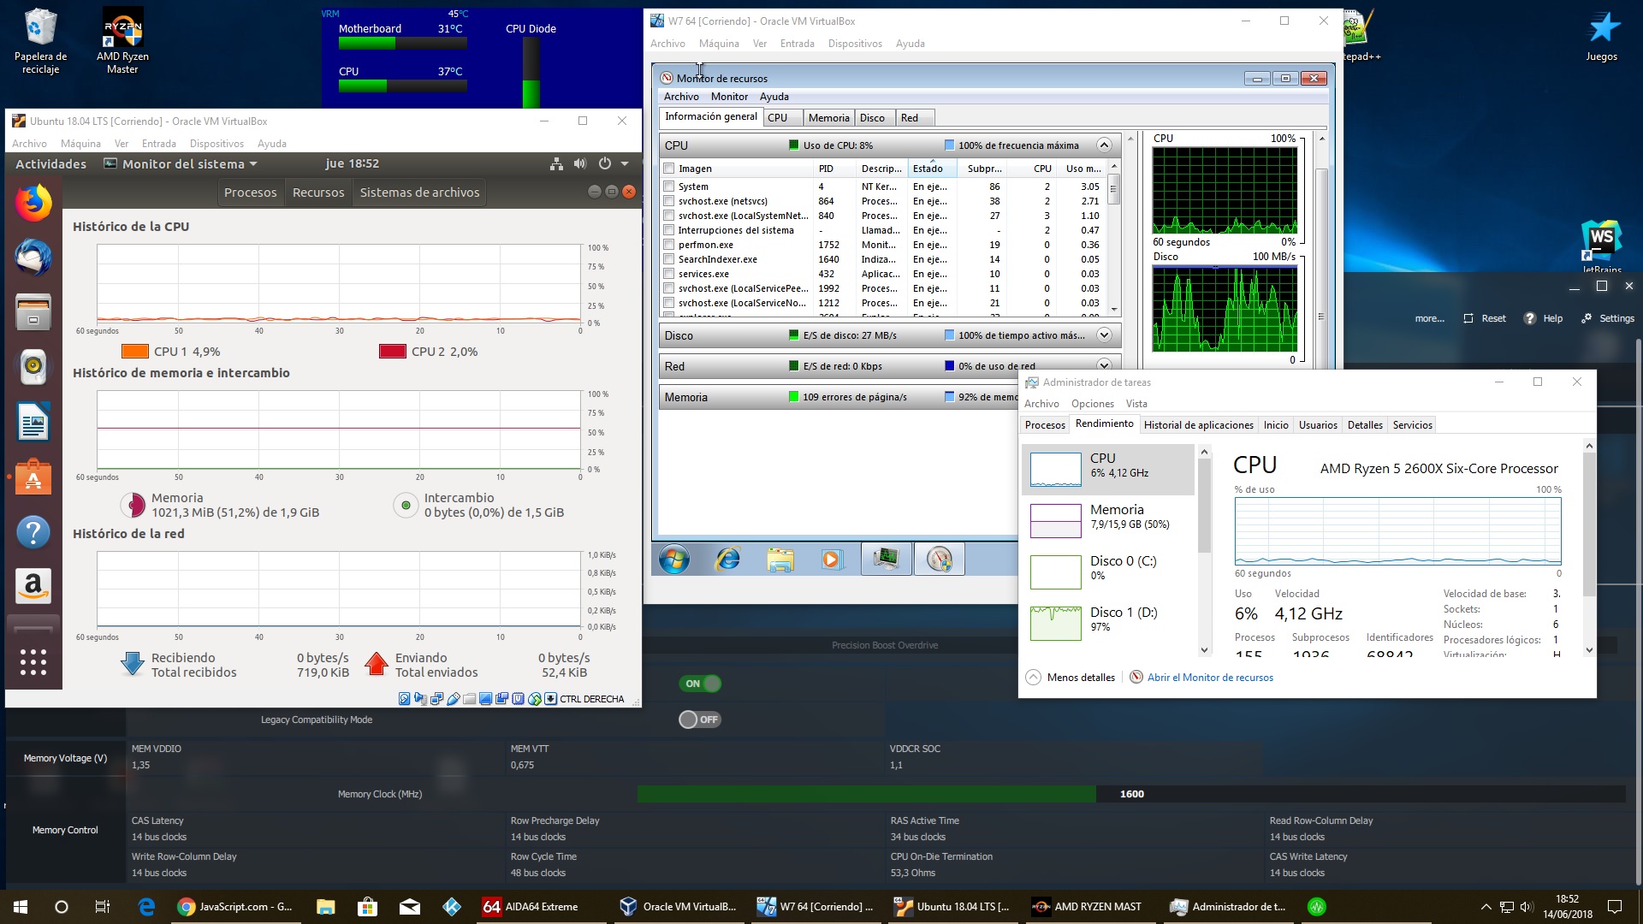The width and height of the screenshot is (1643, 924).
Task: Check the perfmon.exe process checkbox
Action: 669,245
